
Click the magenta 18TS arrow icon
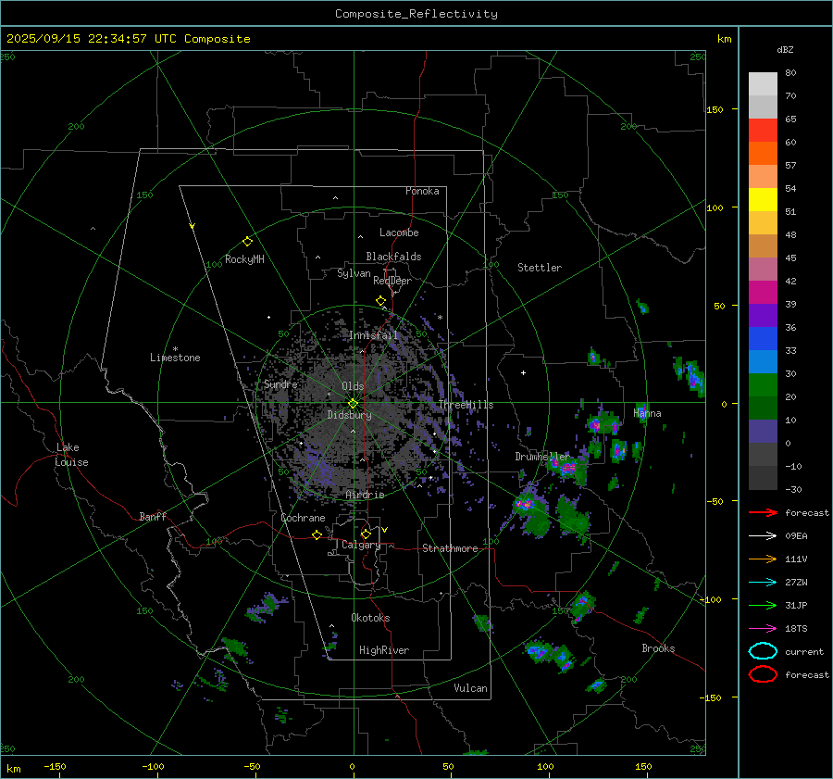pos(763,629)
